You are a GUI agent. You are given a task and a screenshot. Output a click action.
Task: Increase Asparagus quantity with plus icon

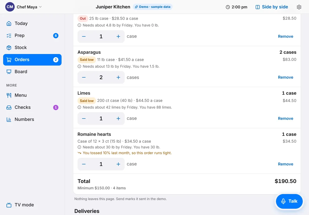coord(118,78)
